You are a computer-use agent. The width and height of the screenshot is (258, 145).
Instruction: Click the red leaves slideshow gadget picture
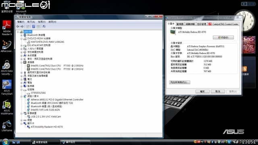249,45
